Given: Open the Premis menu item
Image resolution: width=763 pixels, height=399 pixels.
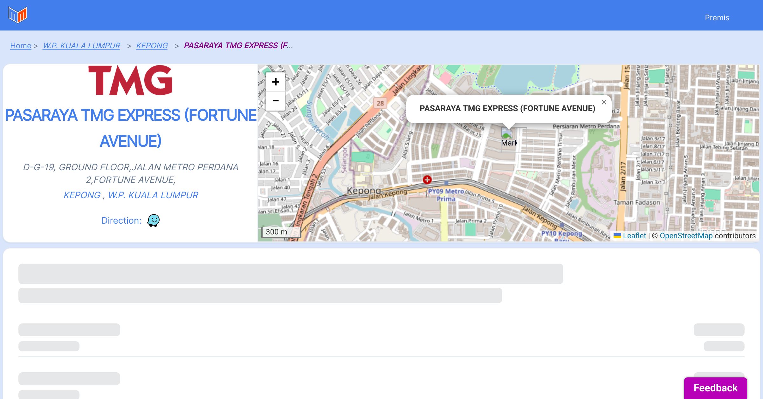Looking at the screenshot, I should point(717,17).
